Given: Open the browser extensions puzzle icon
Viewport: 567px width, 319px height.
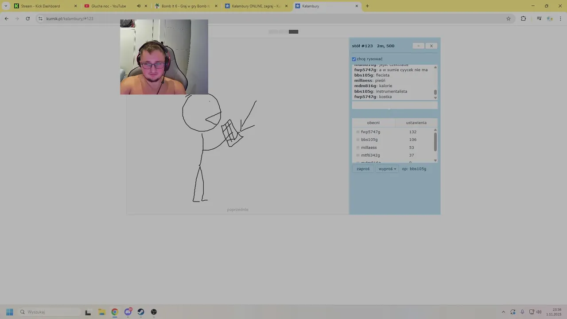Looking at the screenshot, I should (x=524, y=19).
